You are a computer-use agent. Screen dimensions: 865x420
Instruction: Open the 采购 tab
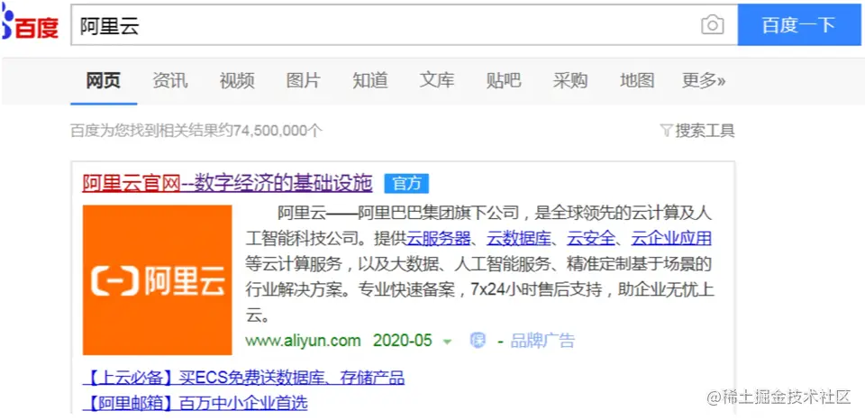pos(570,80)
